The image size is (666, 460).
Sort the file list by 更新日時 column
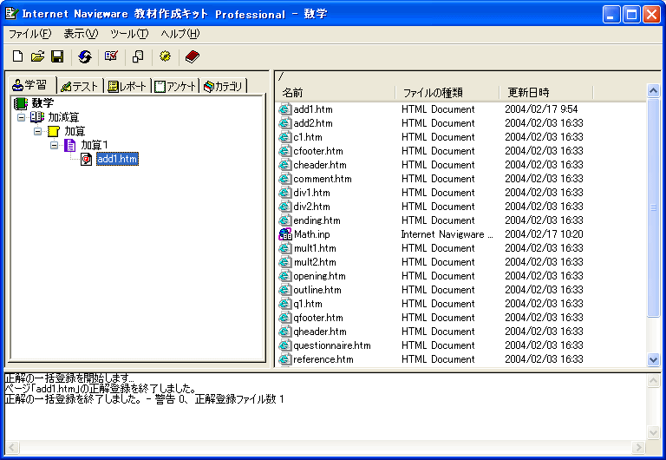[545, 92]
